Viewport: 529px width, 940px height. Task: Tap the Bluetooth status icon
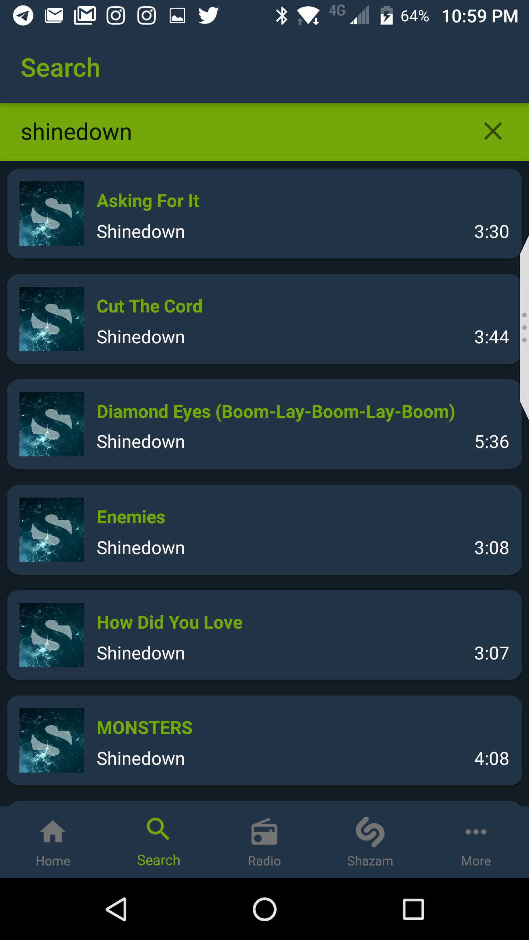282,16
